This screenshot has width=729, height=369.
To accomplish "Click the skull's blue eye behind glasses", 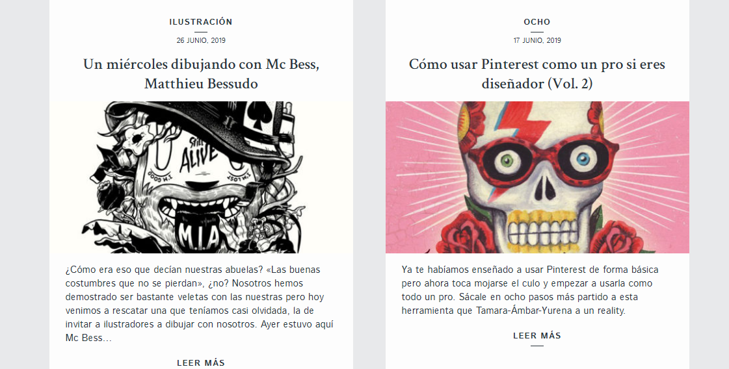I will (583, 160).
